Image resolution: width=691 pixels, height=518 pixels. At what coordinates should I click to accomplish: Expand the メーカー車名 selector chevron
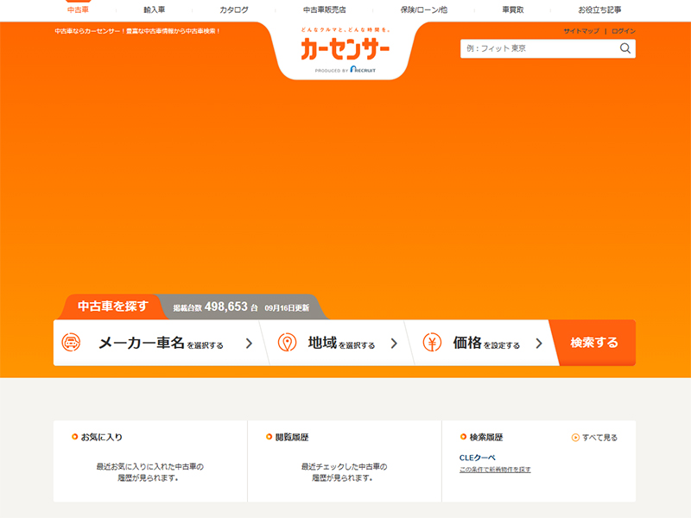(x=249, y=343)
